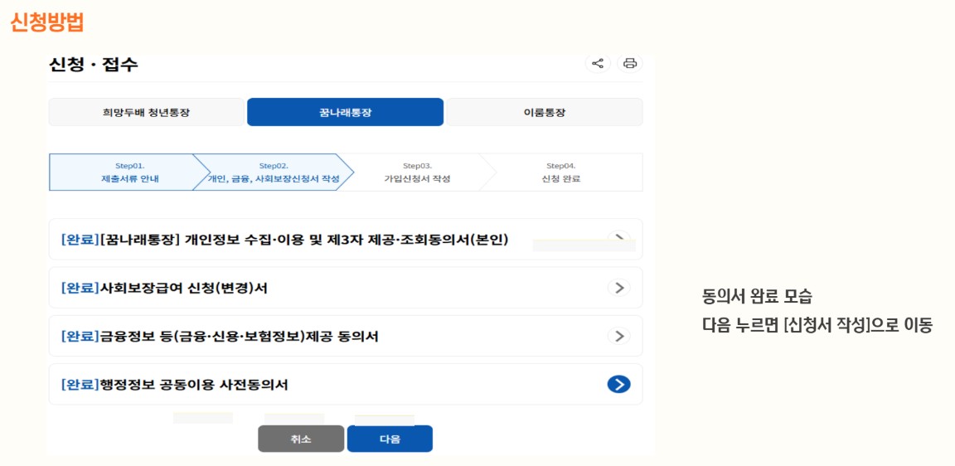This screenshot has height=466, width=955.
Task: Select the 꿈나래통장 tab
Action: 346,112
